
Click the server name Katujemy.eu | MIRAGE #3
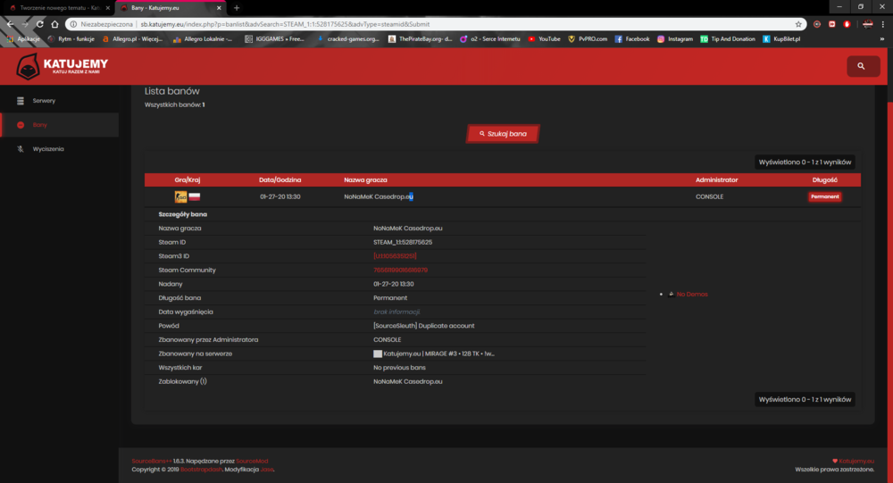[x=438, y=354]
